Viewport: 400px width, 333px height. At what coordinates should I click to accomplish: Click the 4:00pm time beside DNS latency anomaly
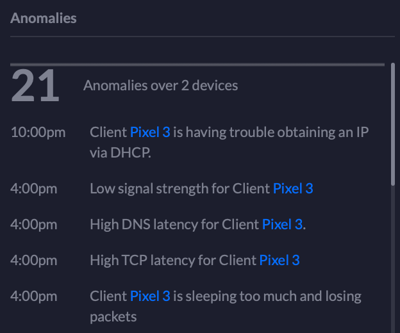tap(33, 224)
